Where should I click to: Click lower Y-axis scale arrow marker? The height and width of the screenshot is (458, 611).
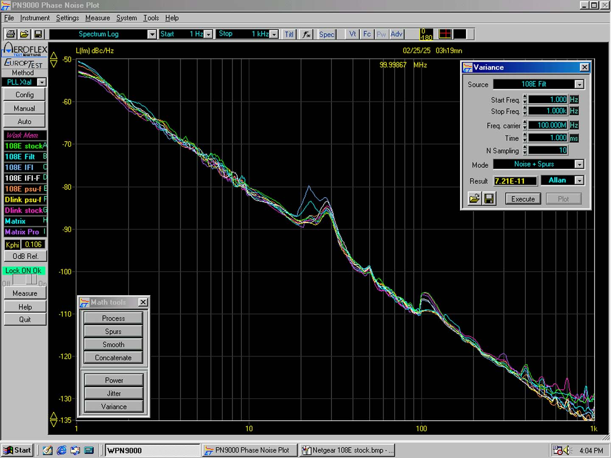[x=53, y=419]
